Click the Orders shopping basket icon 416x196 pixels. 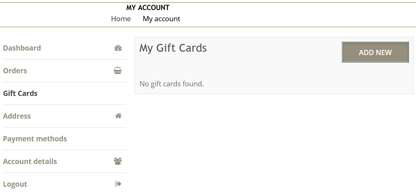(x=118, y=71)
